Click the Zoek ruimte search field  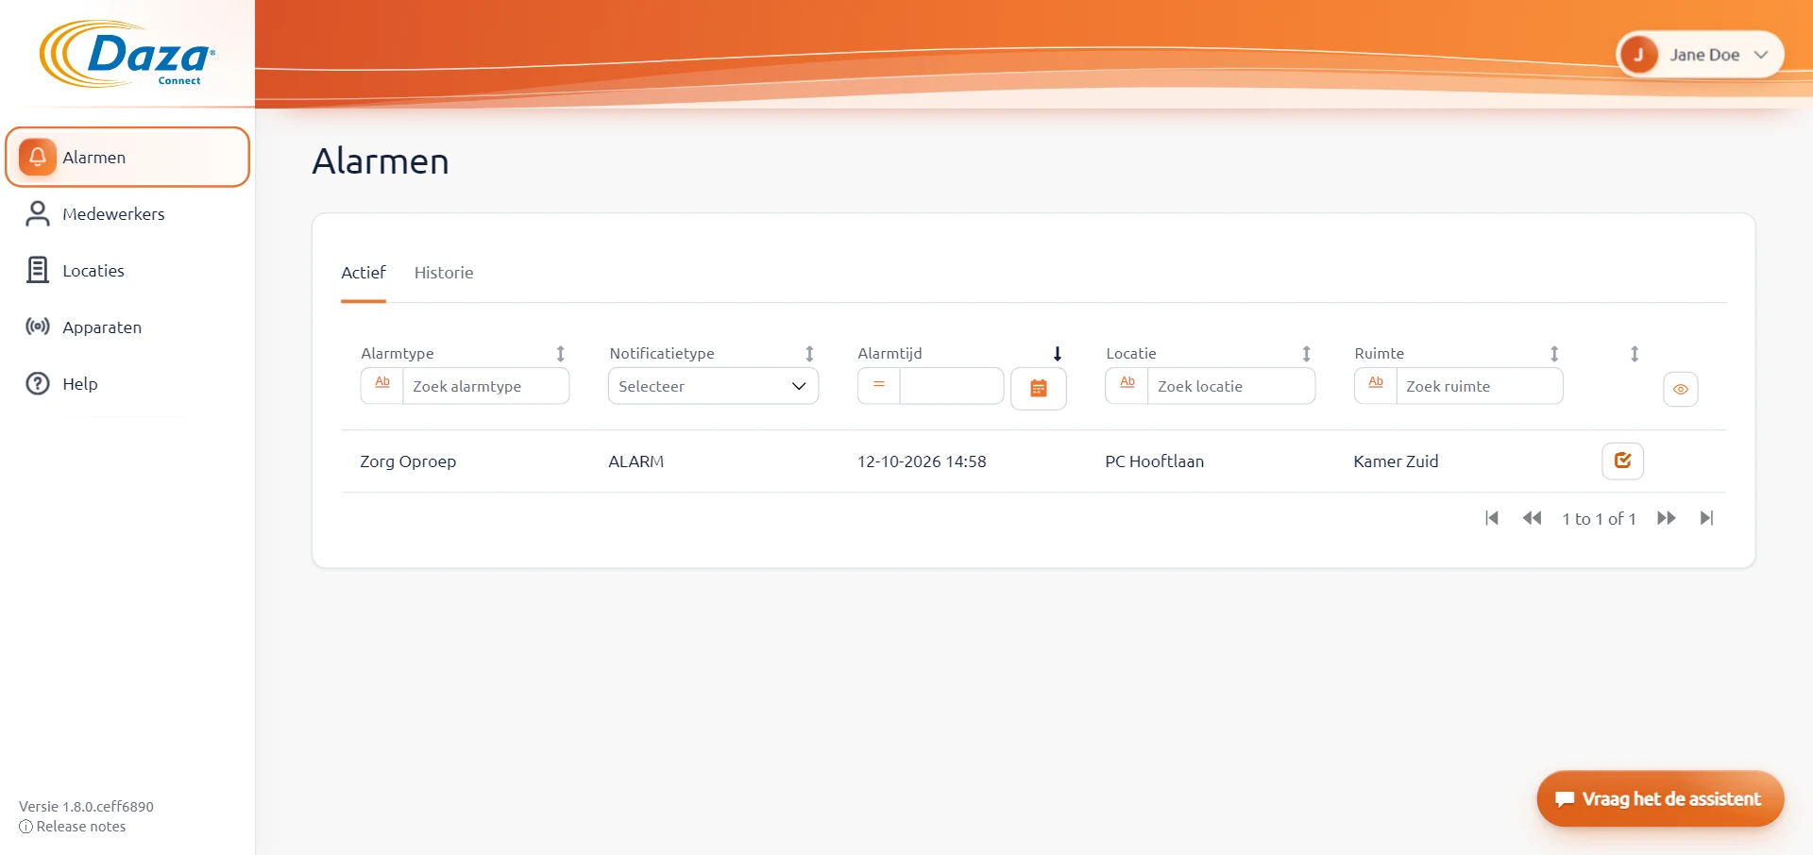(x=1480, y=386)
